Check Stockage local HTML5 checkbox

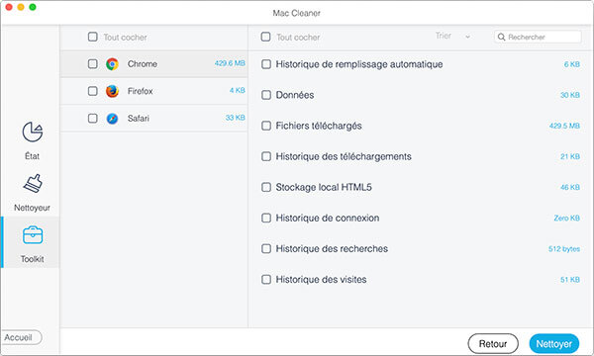pos(266,187)
